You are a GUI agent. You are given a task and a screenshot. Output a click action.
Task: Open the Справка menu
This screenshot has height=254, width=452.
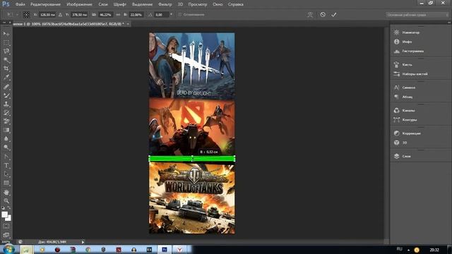click(235, 4)
